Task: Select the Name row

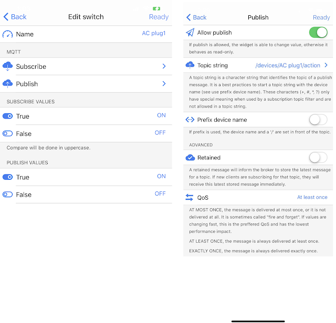Action: coord(86,34)
